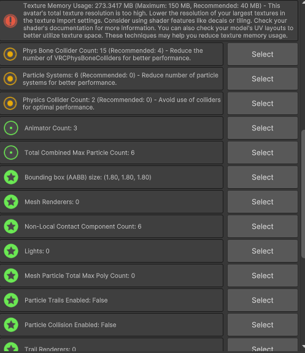Click the orange warning icon for Phys Bone Collider
The image size is (305, 353).
10,54
